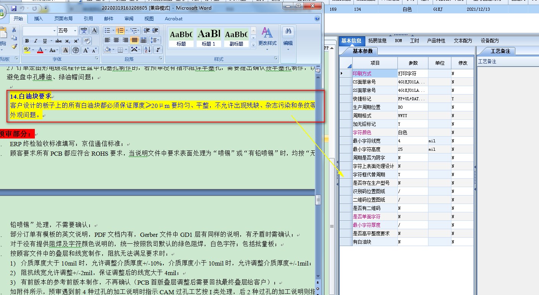Click the Shrink Font icon

point(94,50)
